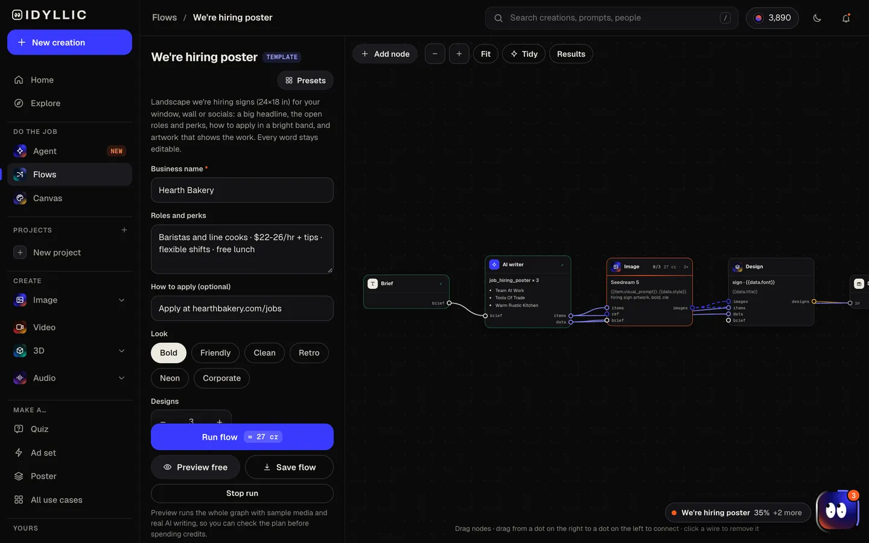Go to Home in the sidebar
The width and height of the screenshot is (869, 543).
(69, 80)
